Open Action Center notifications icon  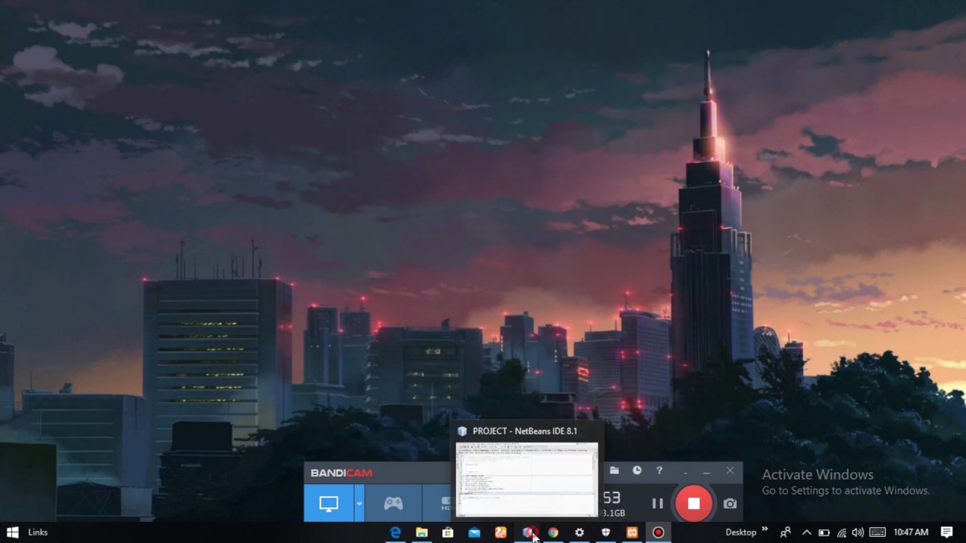pyautogui.click(x=947, y=532)
